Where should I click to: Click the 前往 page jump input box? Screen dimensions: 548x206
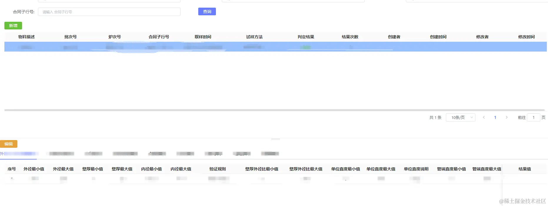534,117
